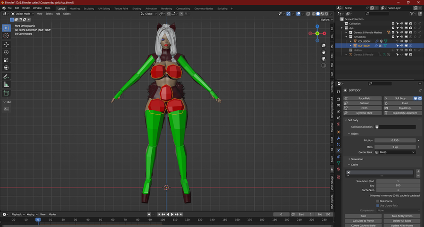Pin the SOFTBODY properties panel
The height and width of the screenshot is (227, 424).
(420, 91)
